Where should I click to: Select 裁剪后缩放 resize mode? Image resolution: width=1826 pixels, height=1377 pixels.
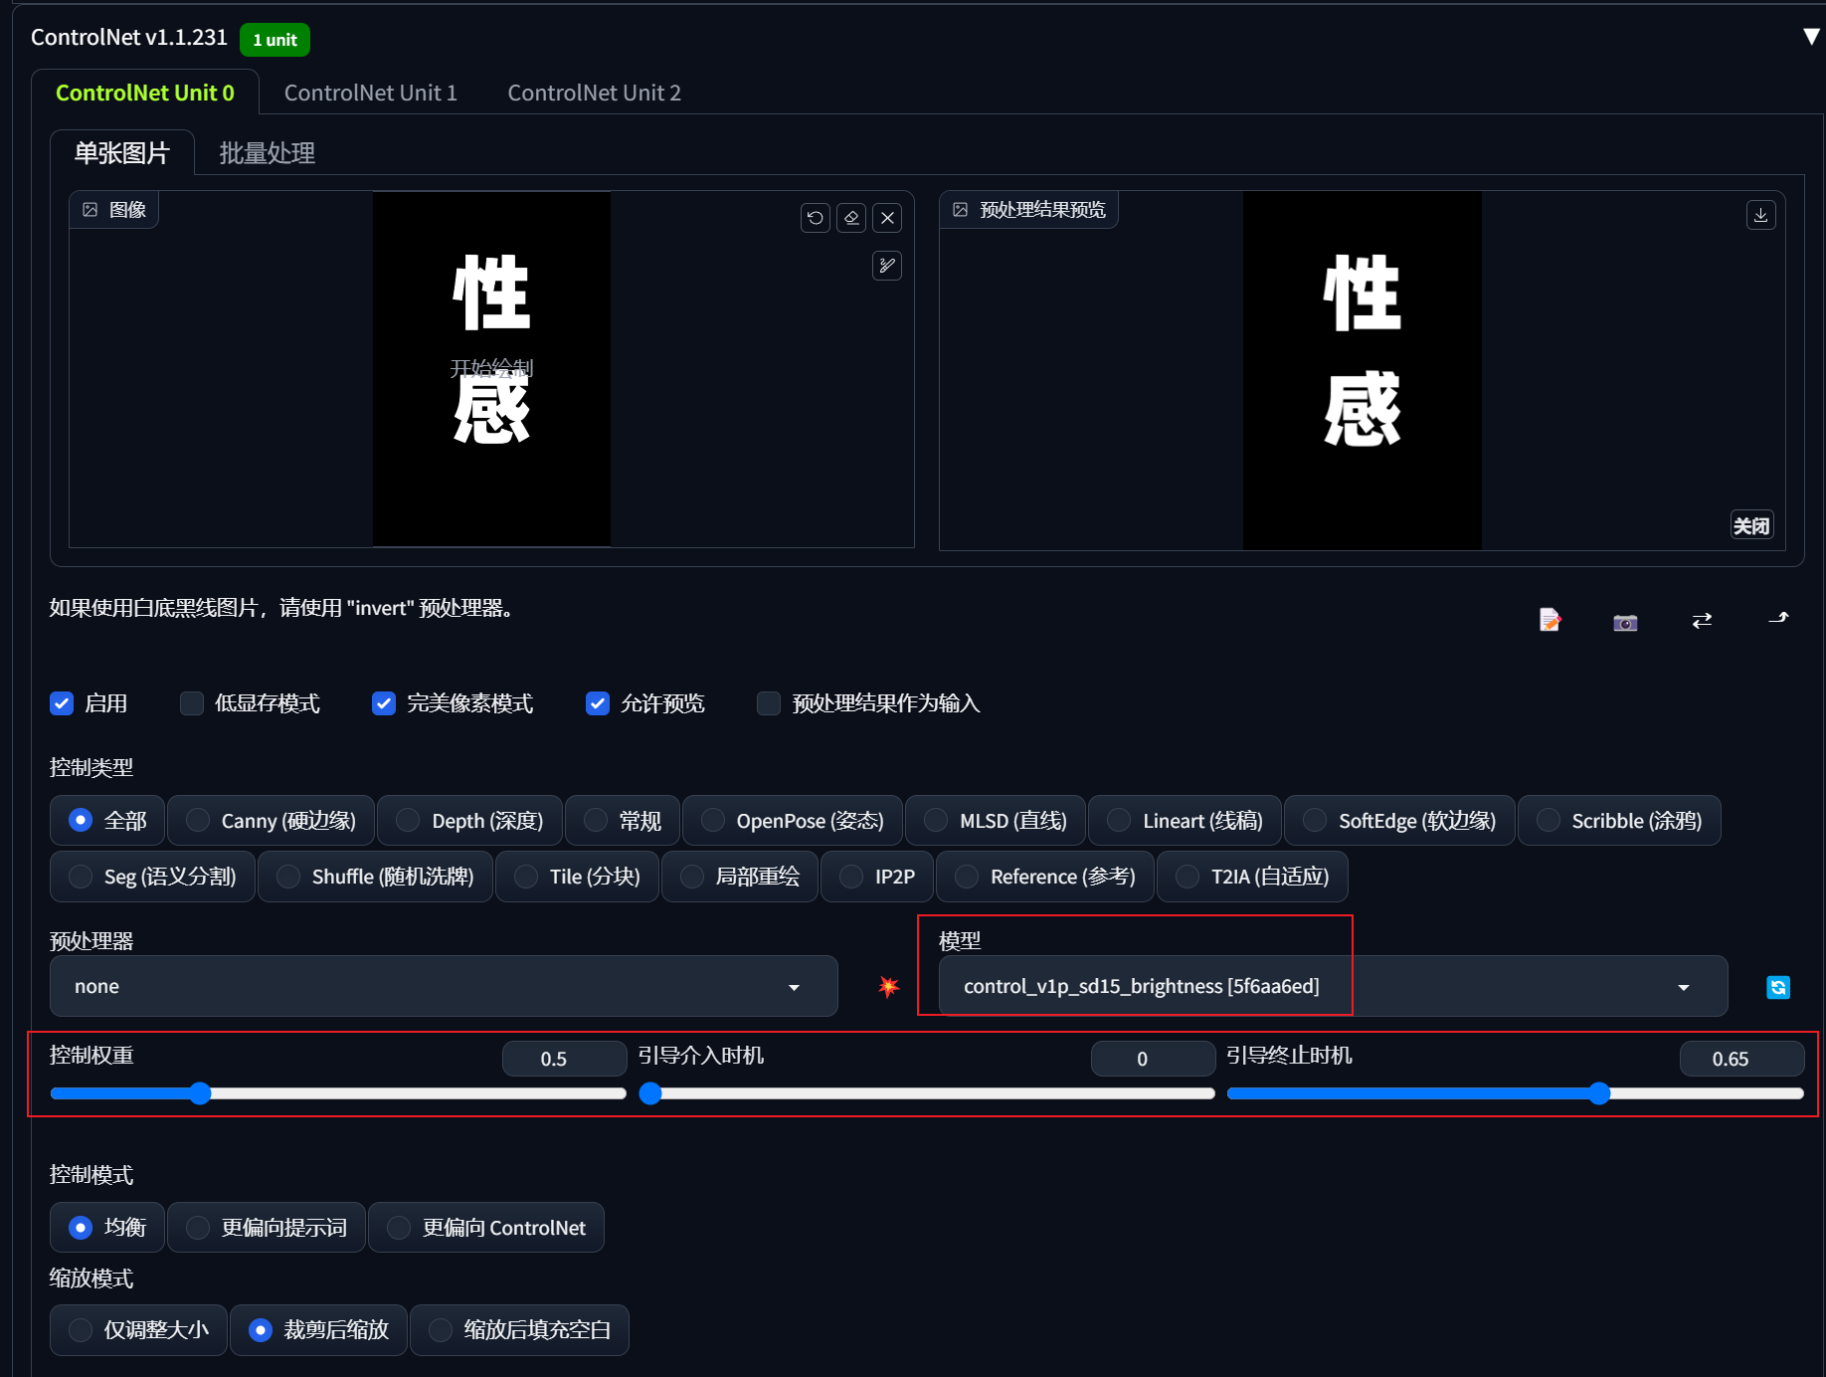coord(318,1330)
